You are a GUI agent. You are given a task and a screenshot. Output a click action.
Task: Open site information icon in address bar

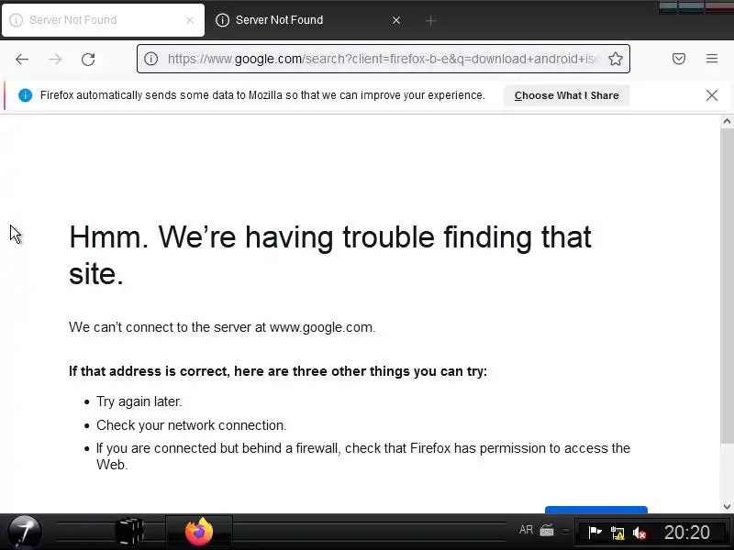150,59
